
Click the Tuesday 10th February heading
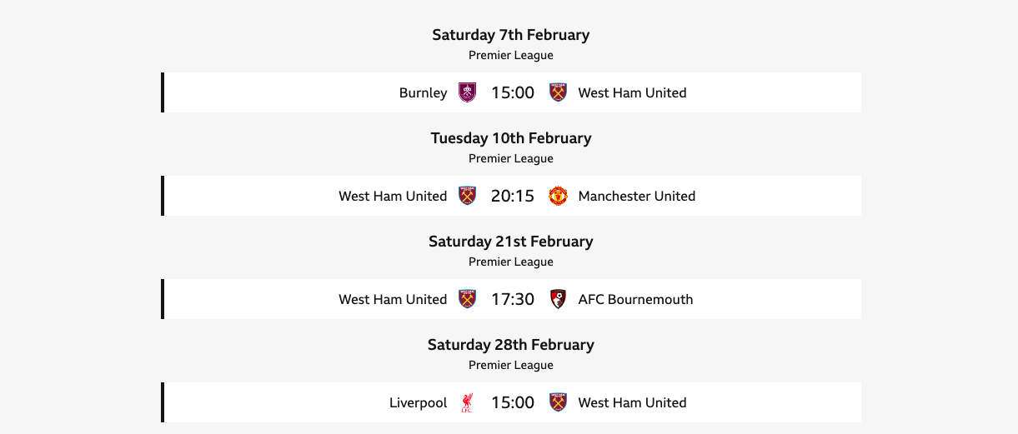coord(510,138)
